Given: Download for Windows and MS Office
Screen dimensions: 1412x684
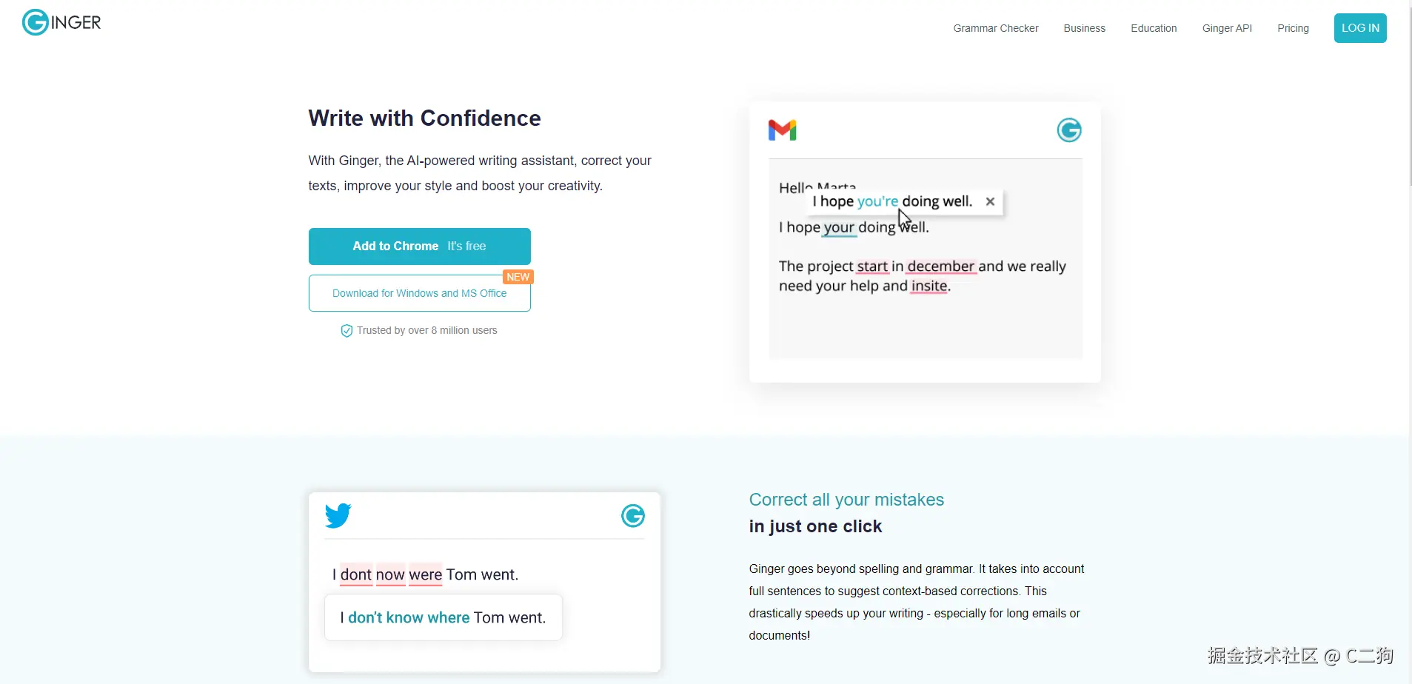Looking at the screenshot, I should click(419, 293).
